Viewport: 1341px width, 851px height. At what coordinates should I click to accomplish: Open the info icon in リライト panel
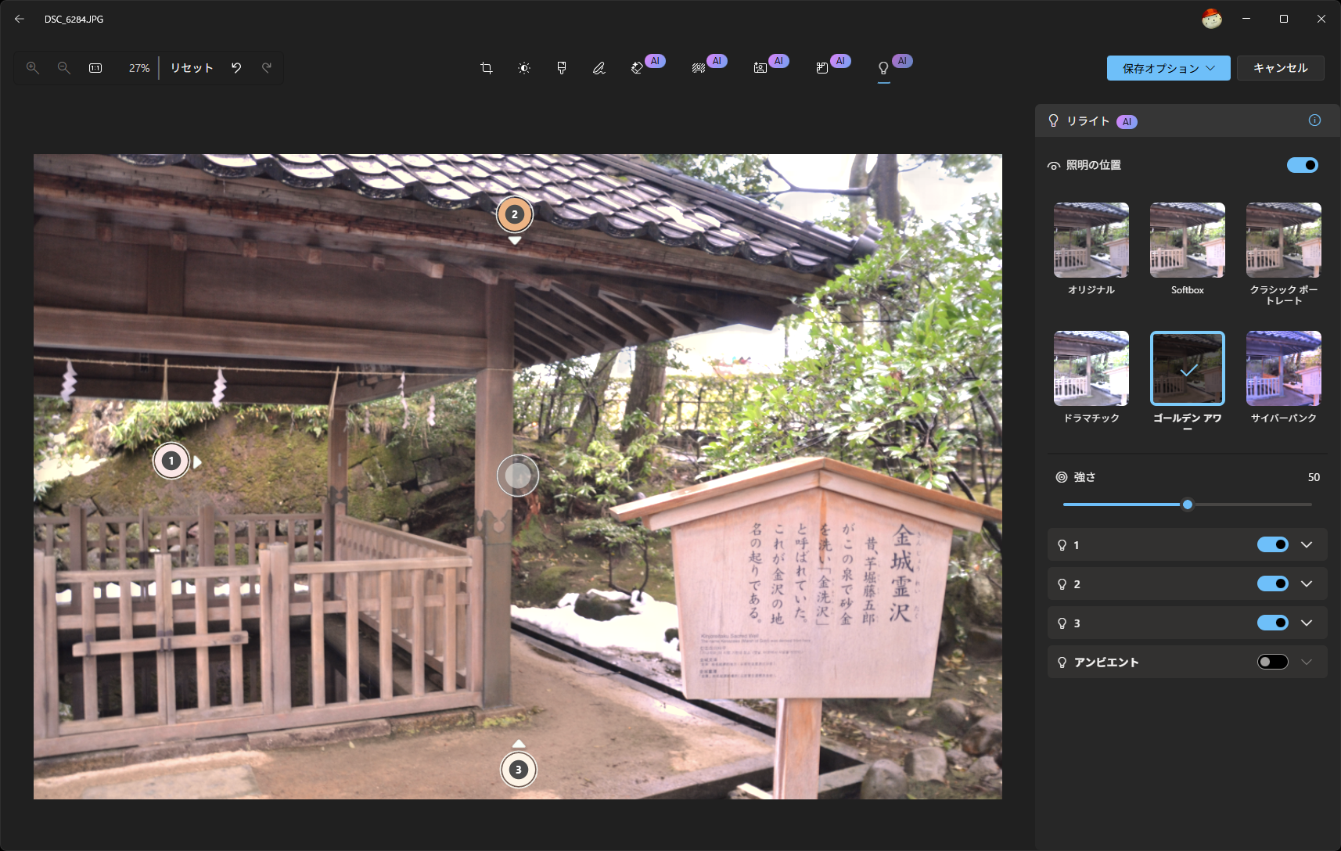tap(1314, 120)
